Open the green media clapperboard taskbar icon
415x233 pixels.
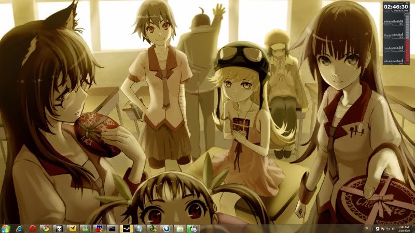click(x=193, y=229)
